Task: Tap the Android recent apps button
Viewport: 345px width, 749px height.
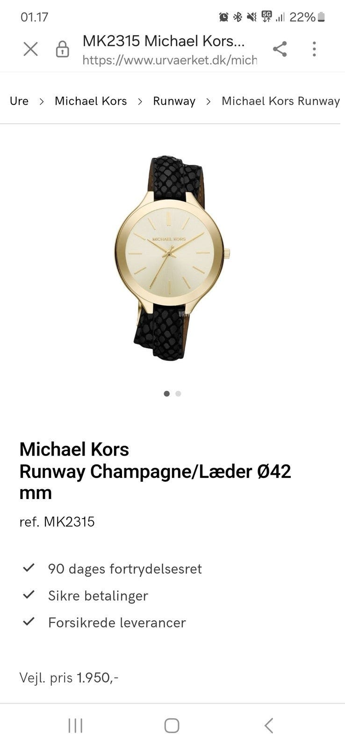Action: 75,726
